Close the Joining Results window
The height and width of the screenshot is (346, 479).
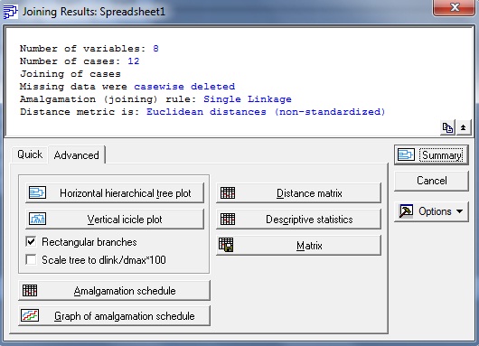coord(454,7)
